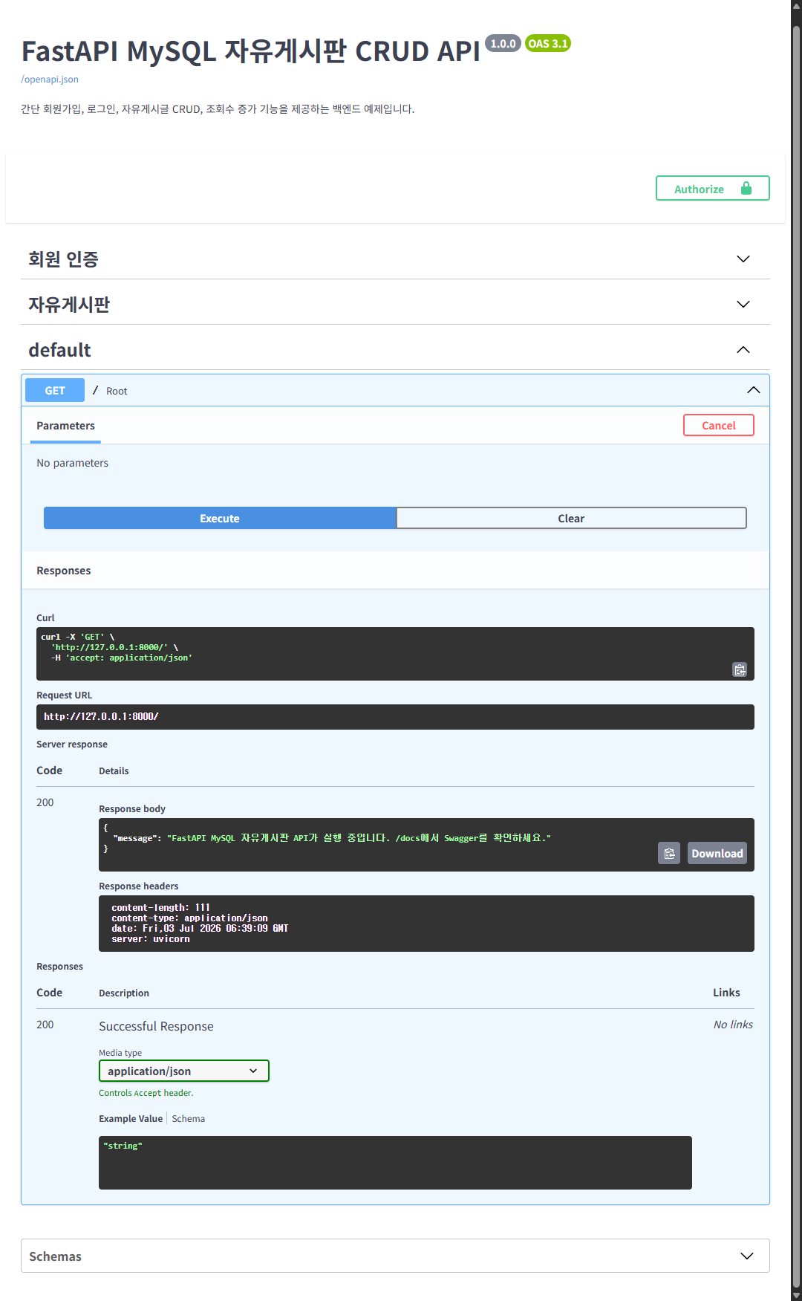Screen dimensions: 802x1301
Task: Click the 자유게시판 section heading
Action: click(x=69, y=304)
